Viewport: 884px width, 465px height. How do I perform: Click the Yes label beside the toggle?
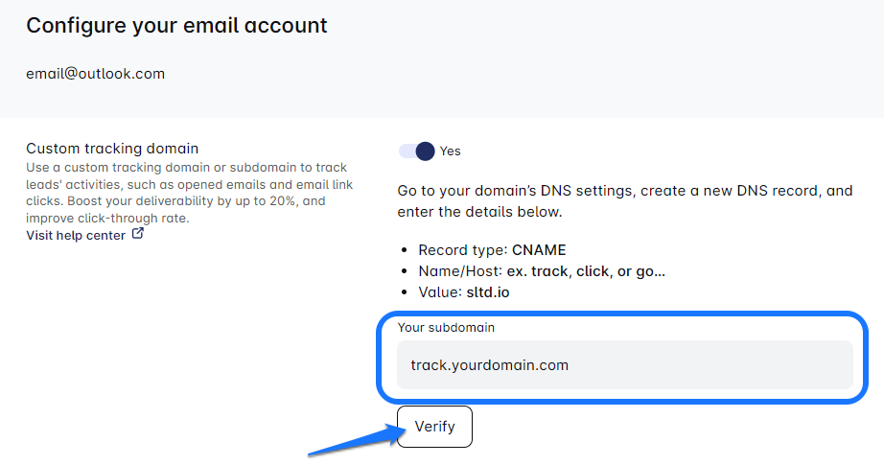tap(450, 151)
